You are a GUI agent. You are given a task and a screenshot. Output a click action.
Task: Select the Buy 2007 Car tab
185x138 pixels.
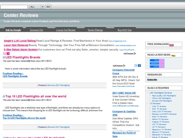[x=125, y=30]
